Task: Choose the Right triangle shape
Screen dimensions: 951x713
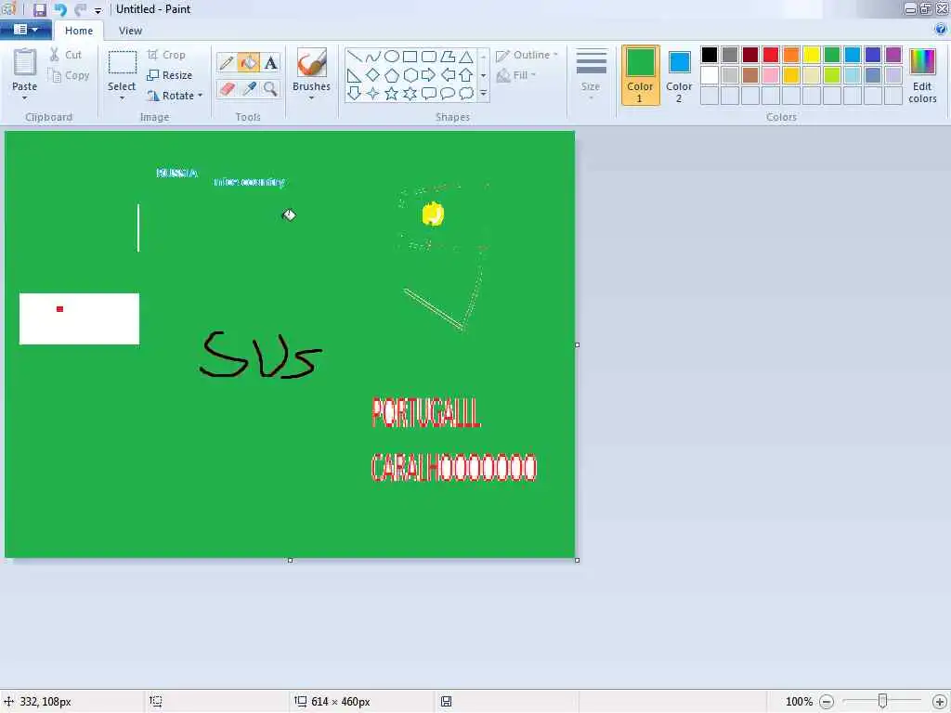Action: point(354,75)
